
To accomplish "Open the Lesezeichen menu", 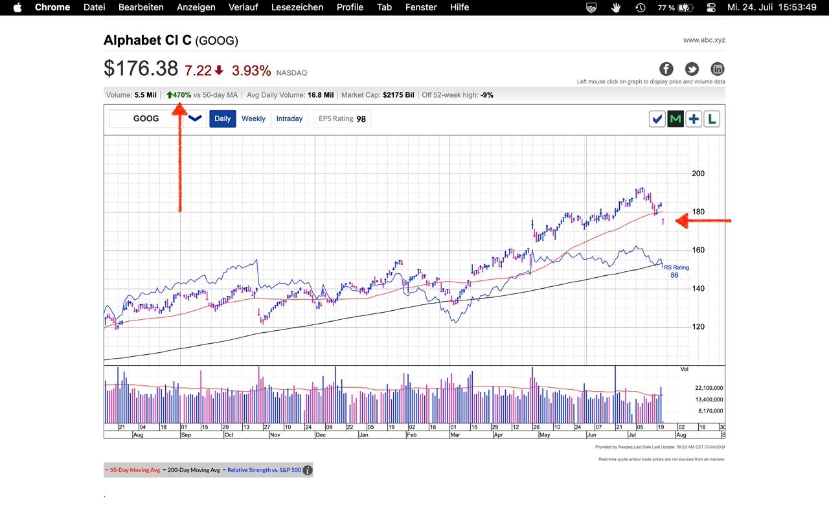I will tap(297, 7).
